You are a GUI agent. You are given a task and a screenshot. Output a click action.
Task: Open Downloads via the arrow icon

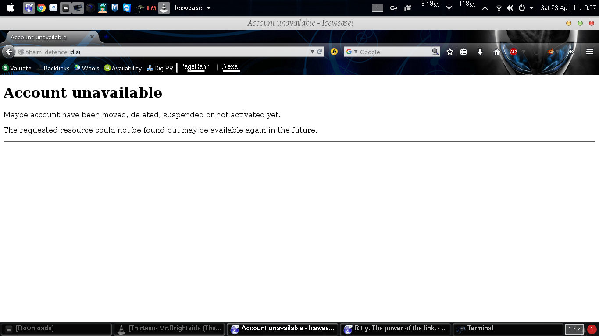click(480, 51)
